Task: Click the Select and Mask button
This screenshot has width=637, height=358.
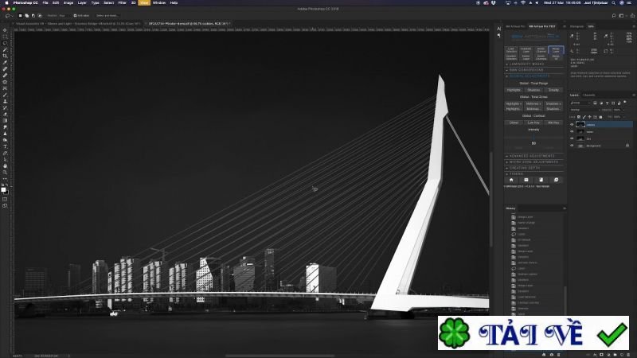Action: pos(107,15)
